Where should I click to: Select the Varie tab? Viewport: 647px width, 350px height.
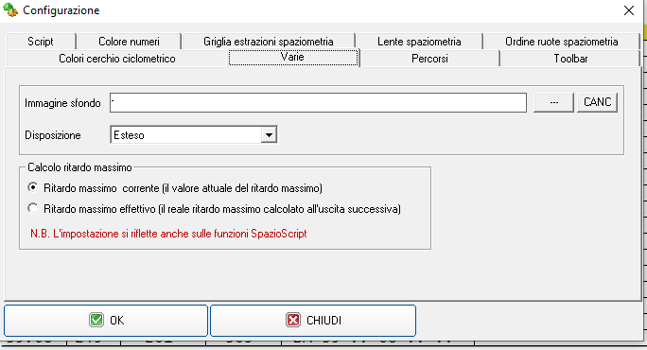tap(293, 57)
